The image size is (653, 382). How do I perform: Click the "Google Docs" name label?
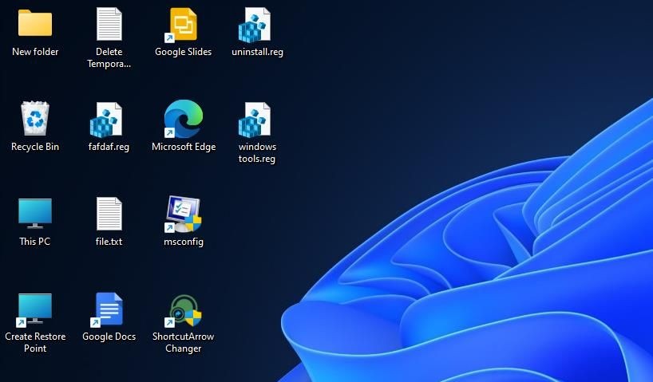tap(109, 337)
